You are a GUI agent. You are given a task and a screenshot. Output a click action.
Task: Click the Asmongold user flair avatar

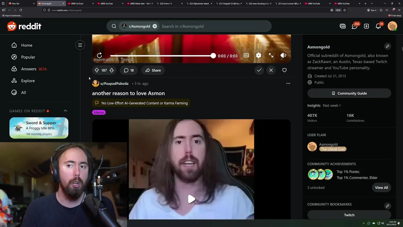(x=312, y=147)
